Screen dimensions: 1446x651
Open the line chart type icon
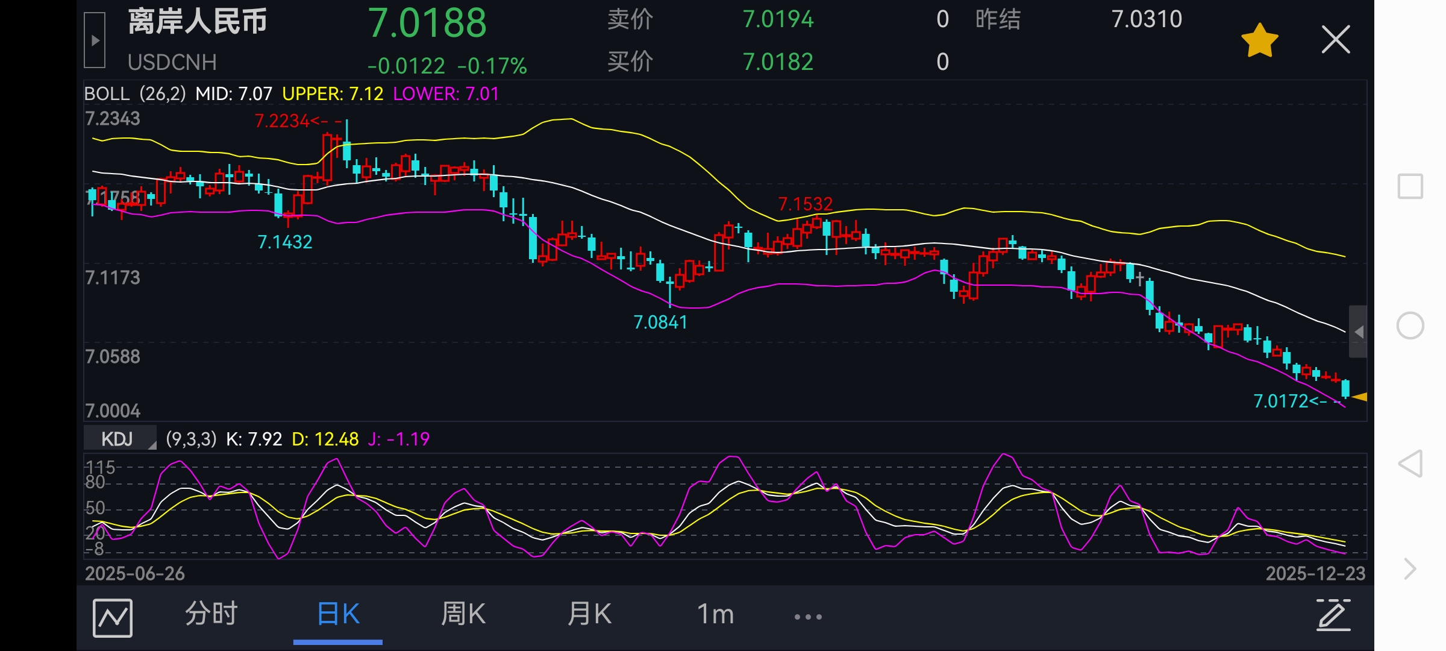tap(113, 617)
